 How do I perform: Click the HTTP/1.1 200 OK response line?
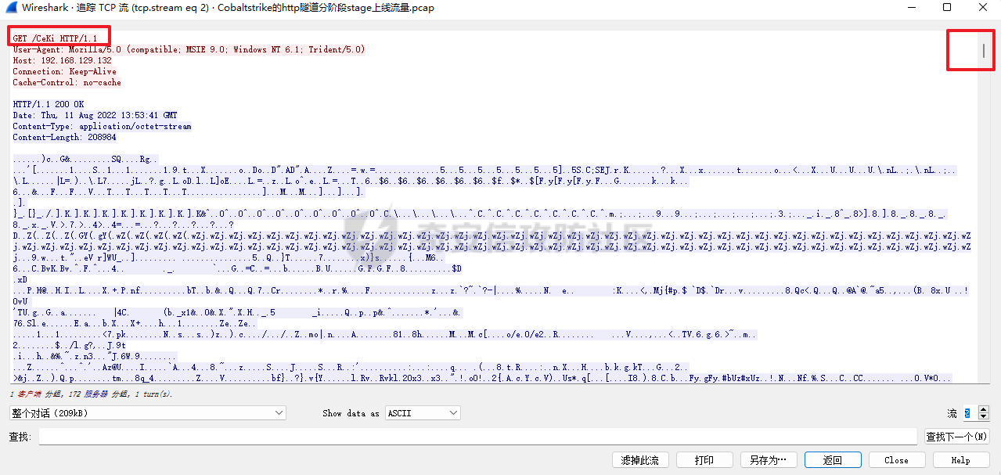tap(49, 104)
